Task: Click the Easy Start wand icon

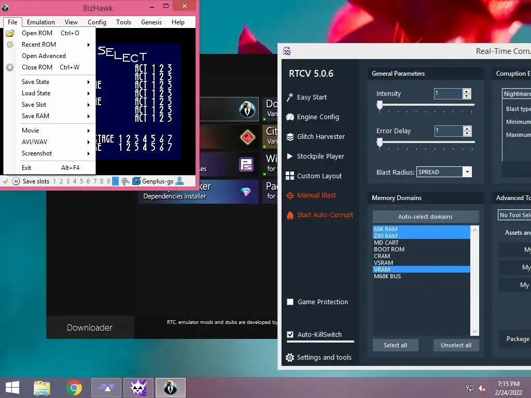Action: pyautogui.click(x=290, y=97)
